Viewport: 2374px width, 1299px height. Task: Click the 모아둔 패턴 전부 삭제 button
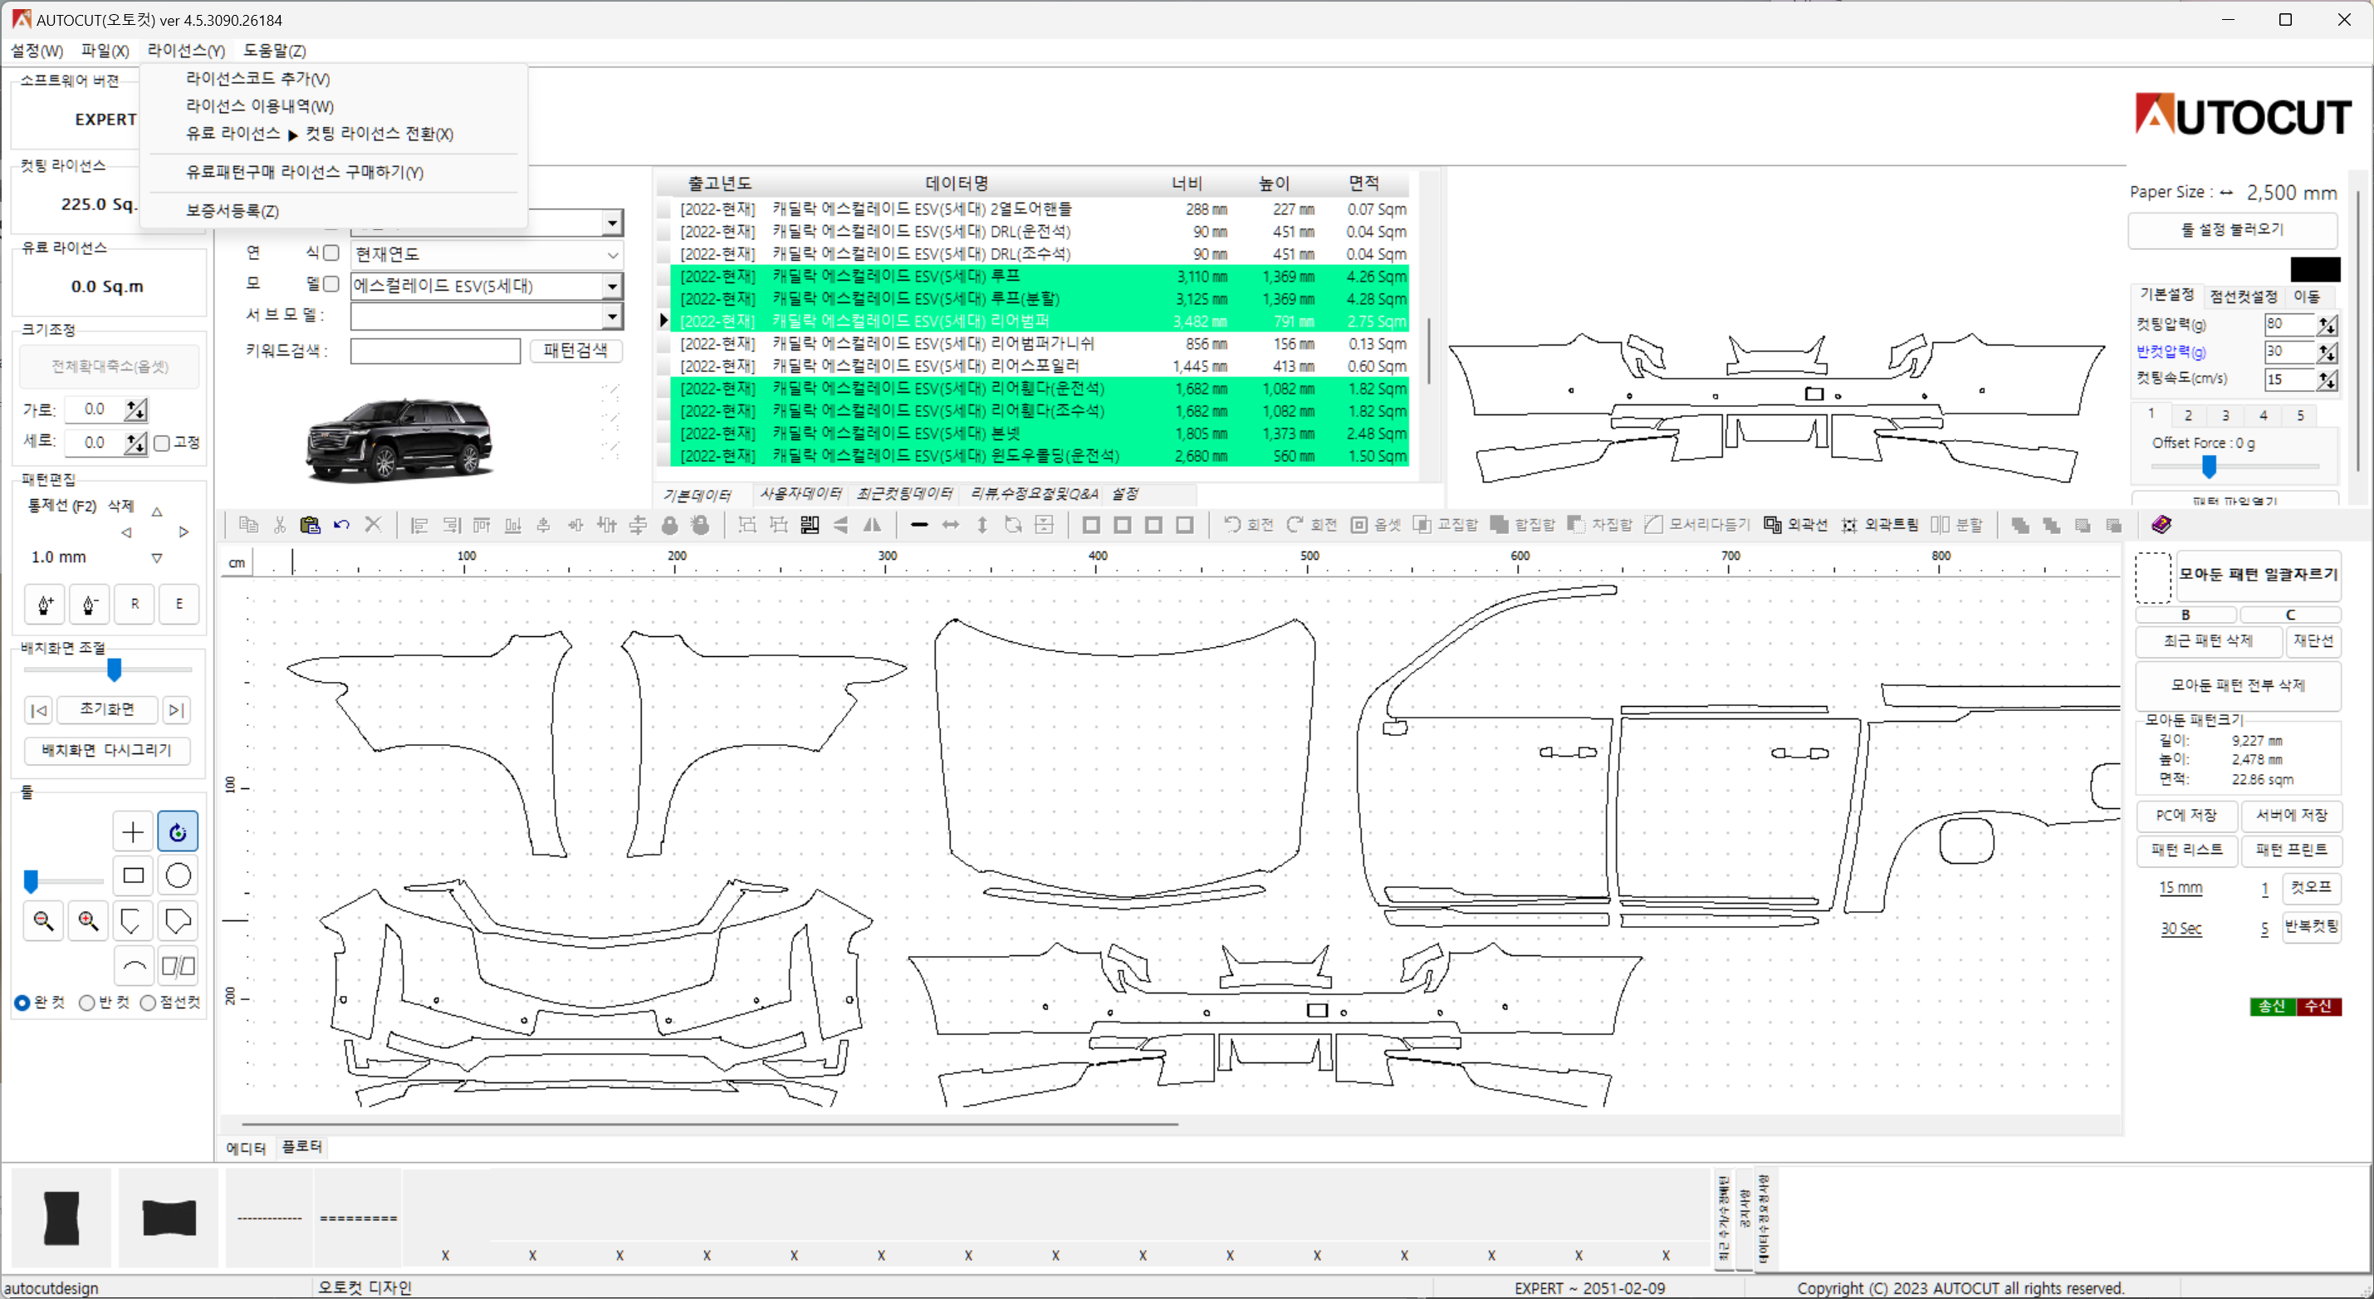[x=2238, y=685]
